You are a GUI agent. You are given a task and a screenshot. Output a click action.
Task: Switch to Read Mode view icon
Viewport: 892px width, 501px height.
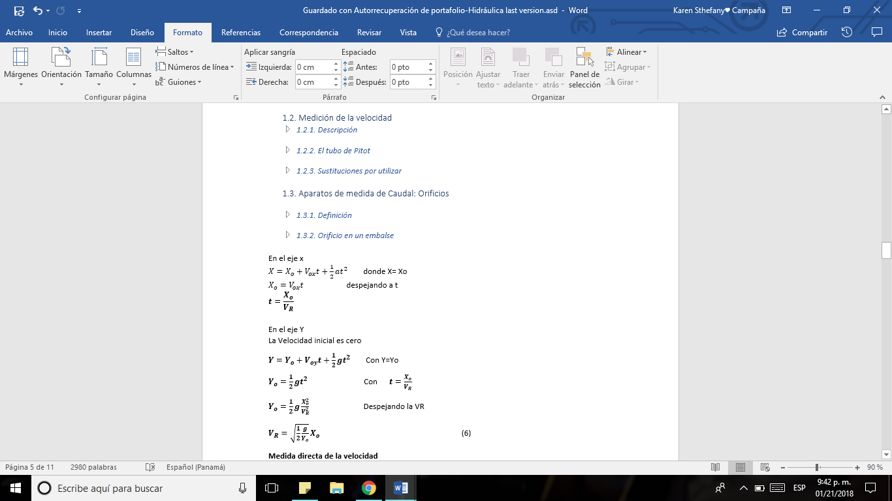point(716,467)
